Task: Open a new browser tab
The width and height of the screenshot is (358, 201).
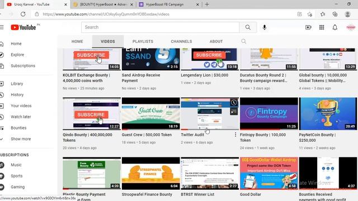Action: [x=207, y=4]
